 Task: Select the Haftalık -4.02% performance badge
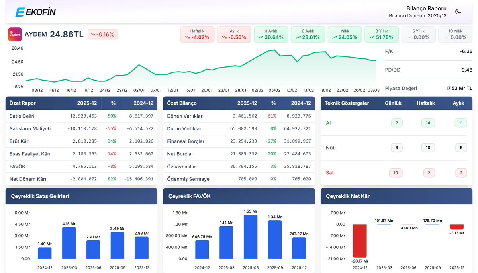[197, 34]
